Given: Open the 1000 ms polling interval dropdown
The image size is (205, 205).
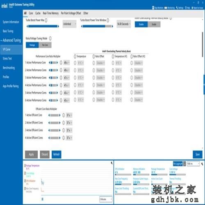Looking at the screenshot, I should tap(193, 164).
